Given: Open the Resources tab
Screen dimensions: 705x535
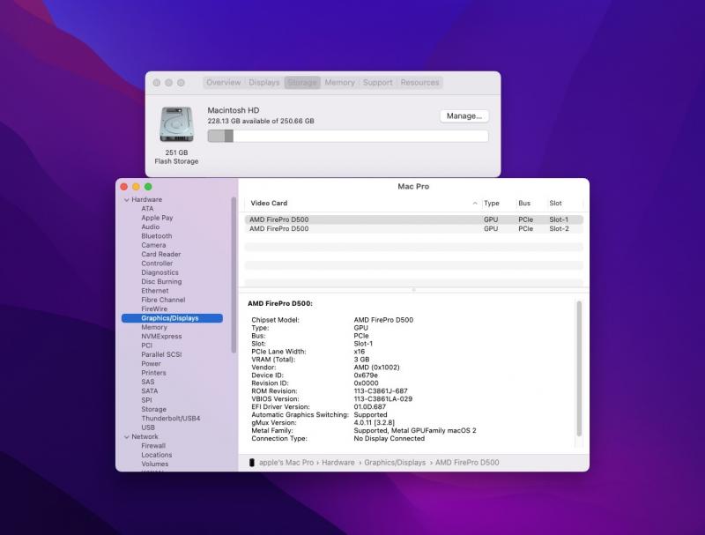Looking at the screenshot, I should point(419,83).
